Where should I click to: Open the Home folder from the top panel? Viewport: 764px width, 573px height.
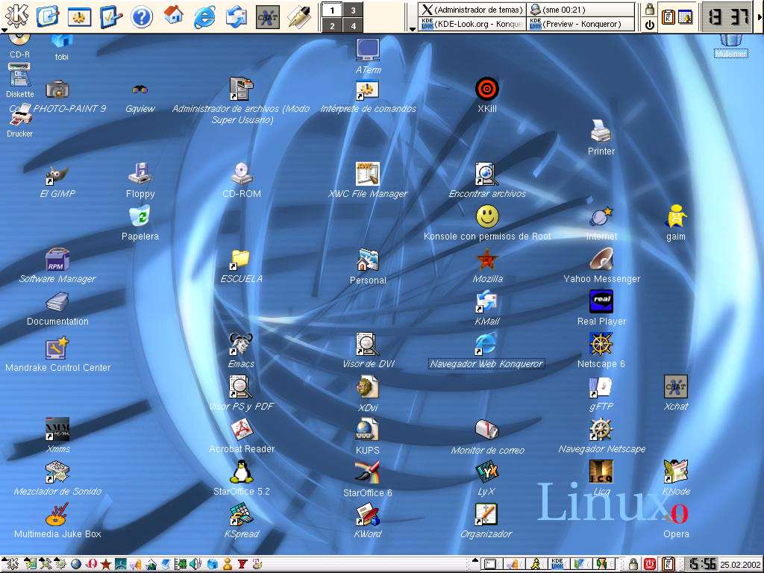(x=173, y=16)
